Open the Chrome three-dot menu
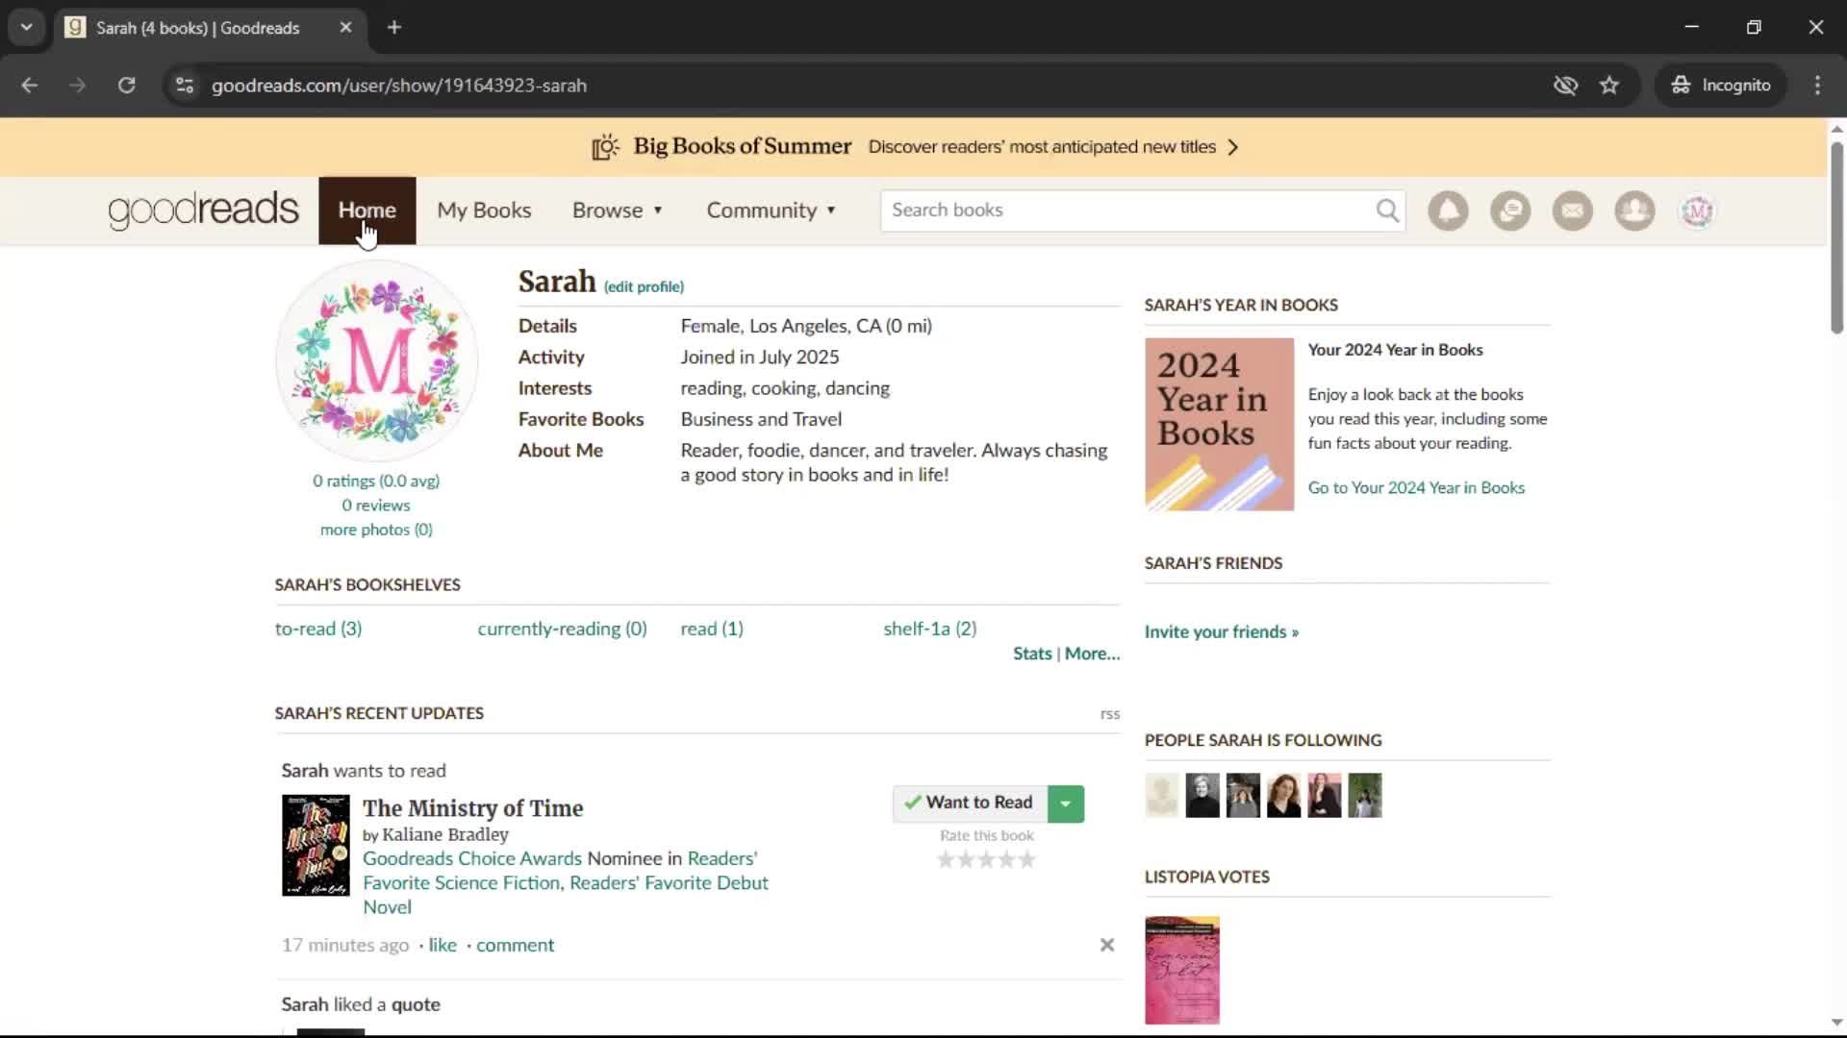The width and height of the screenshot is (1847, 1038). [x=1817, y=85]
